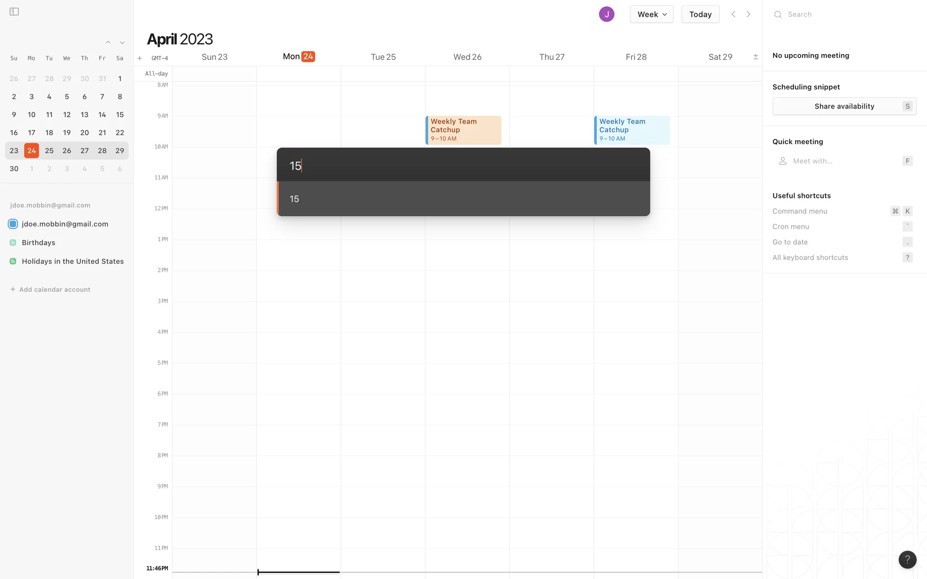Click the plus-minus icon after Sat 29
The height and width of the screenshot is (579, 927).
click(x=756, y=57)
